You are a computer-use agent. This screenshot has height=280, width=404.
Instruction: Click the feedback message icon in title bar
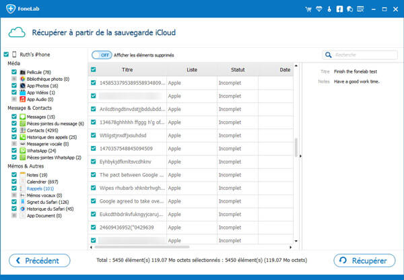pos(360,9)
